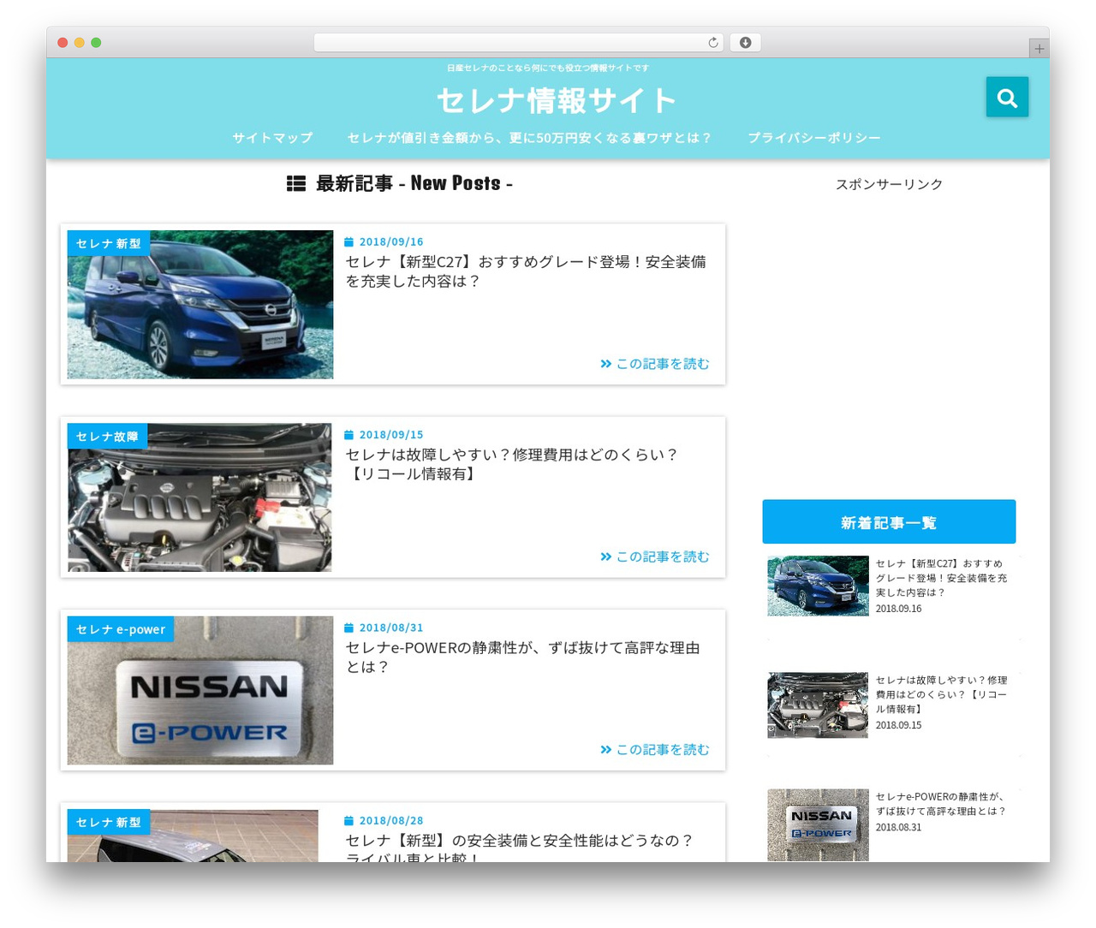Click the 日産セレナのことなら tagline text
Screen dimensions: 1096x928
click(548, 68)
